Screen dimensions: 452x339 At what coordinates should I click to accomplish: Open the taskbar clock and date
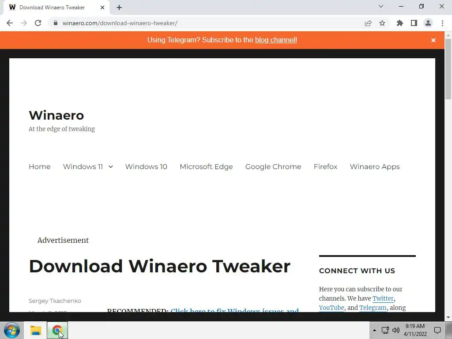415,330
